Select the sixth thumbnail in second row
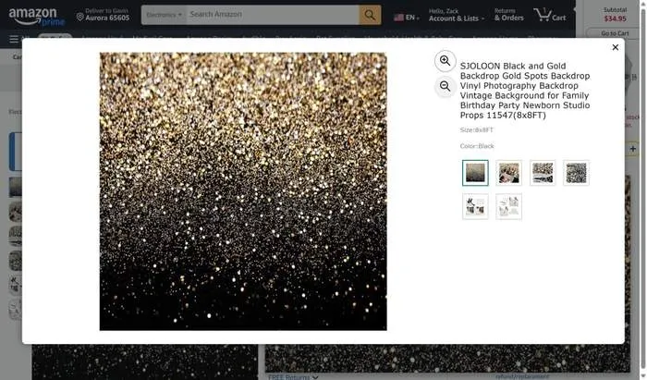The height and width of the screenshot is (380, 647). pyautogui.click(x=508, y=206)
